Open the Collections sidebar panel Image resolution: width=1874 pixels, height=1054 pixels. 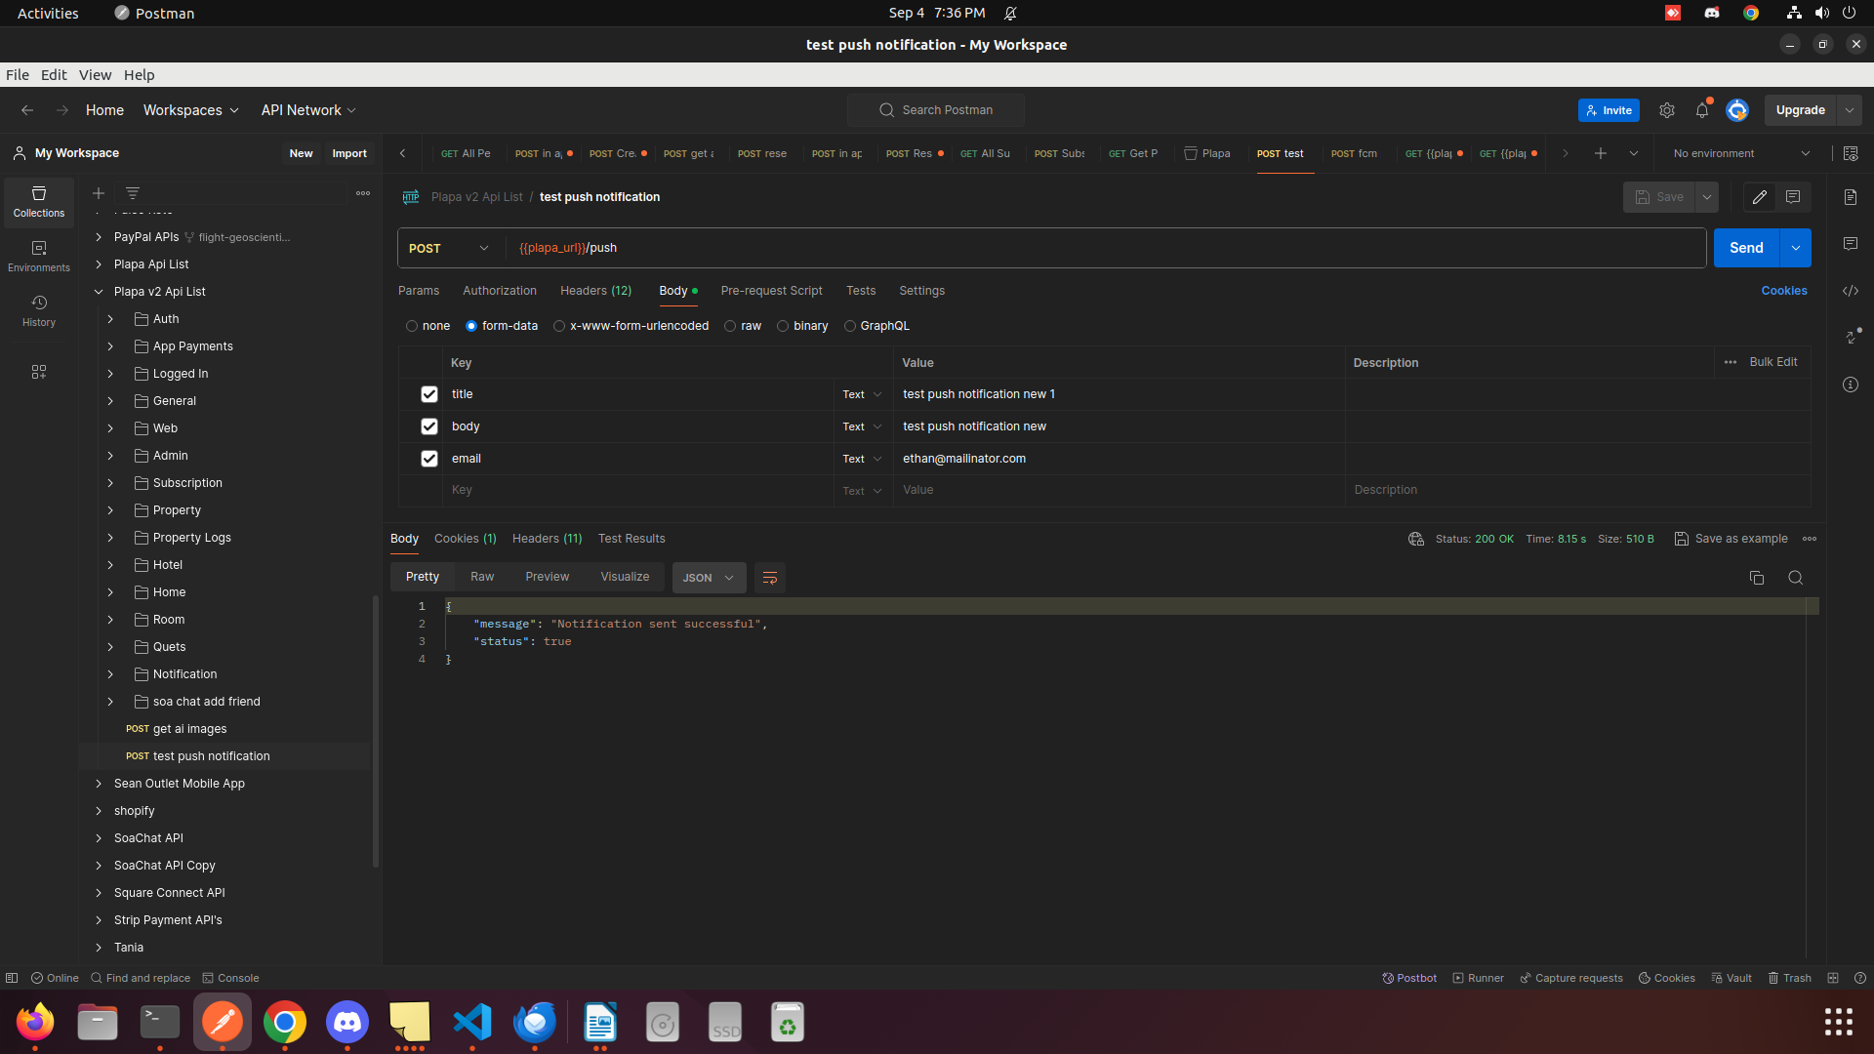[39, 202]
